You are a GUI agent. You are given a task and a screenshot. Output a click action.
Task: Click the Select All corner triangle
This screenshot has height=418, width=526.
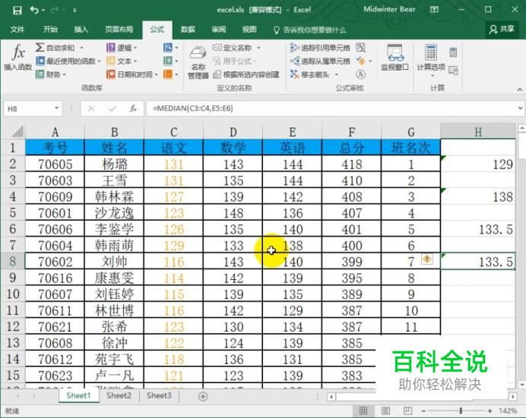pyautogui.click(x=17, y=131)
